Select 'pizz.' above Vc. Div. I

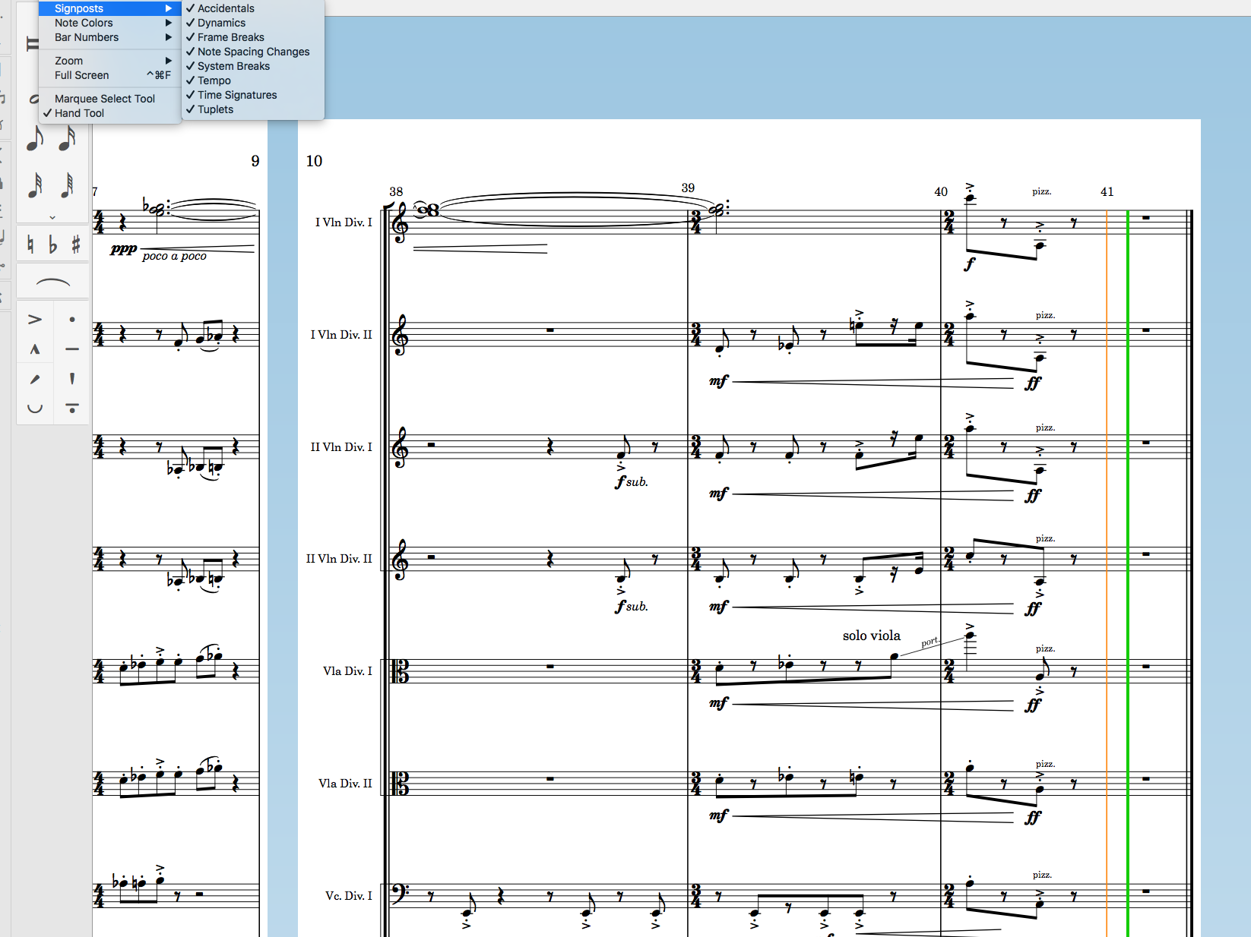[1042, 875]
